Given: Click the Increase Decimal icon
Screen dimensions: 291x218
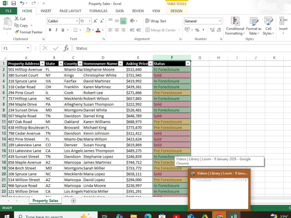Looking at the screenshot, I should pos(212,30).
